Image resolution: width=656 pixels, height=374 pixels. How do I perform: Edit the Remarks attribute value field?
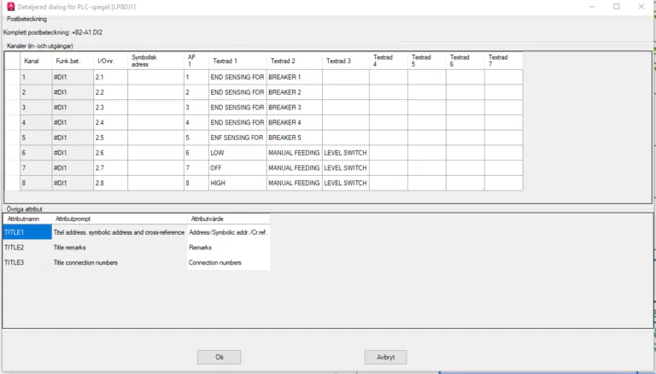[x=227, y=248]
